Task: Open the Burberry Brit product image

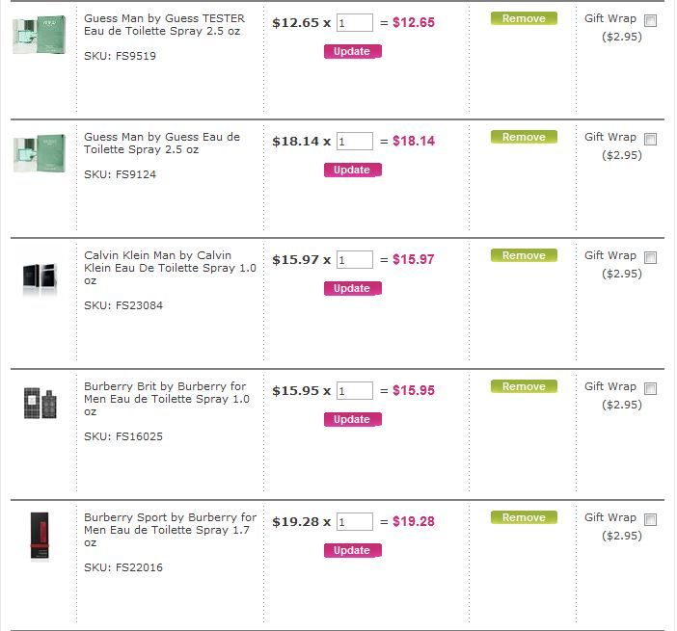Action: [x=41, y=404]
